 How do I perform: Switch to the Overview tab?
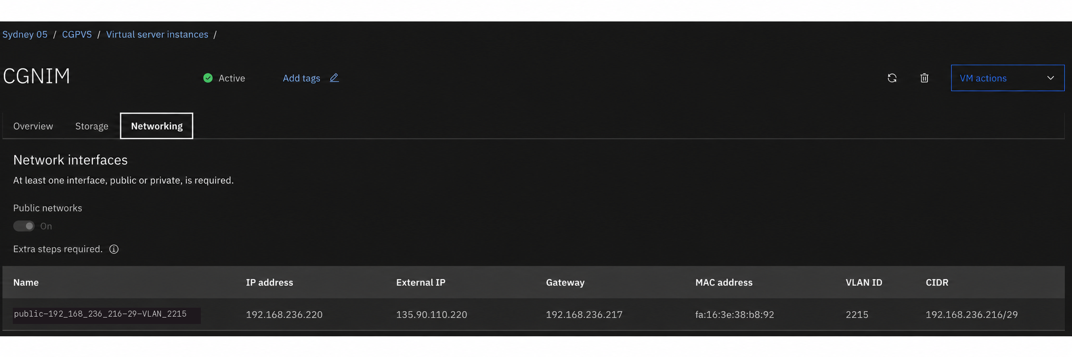pos(33,126)
